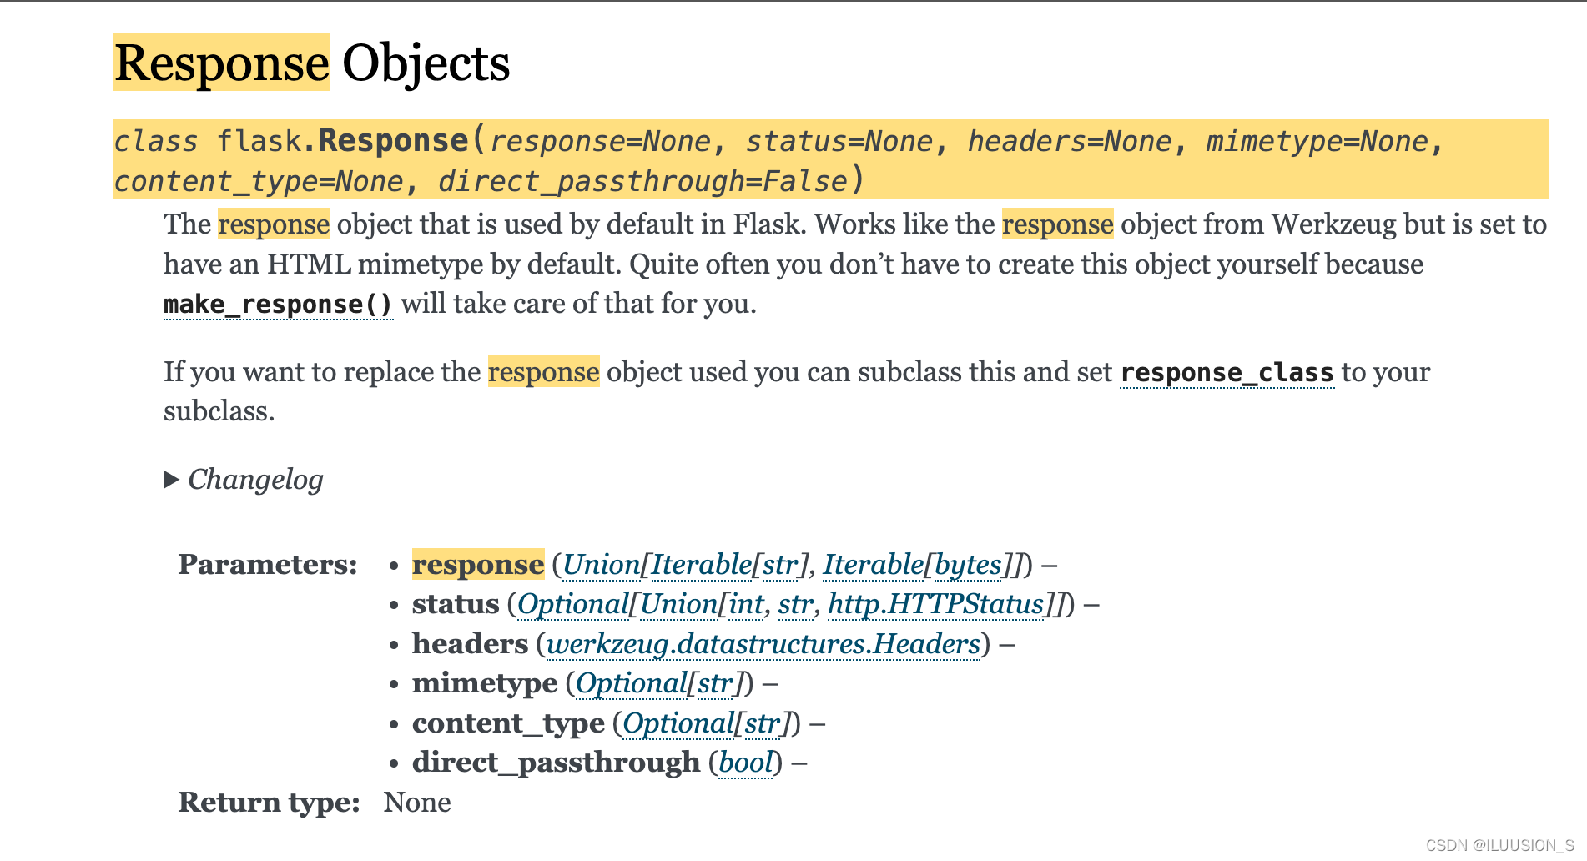Click the status parameter name

click(x=456, y=604)
